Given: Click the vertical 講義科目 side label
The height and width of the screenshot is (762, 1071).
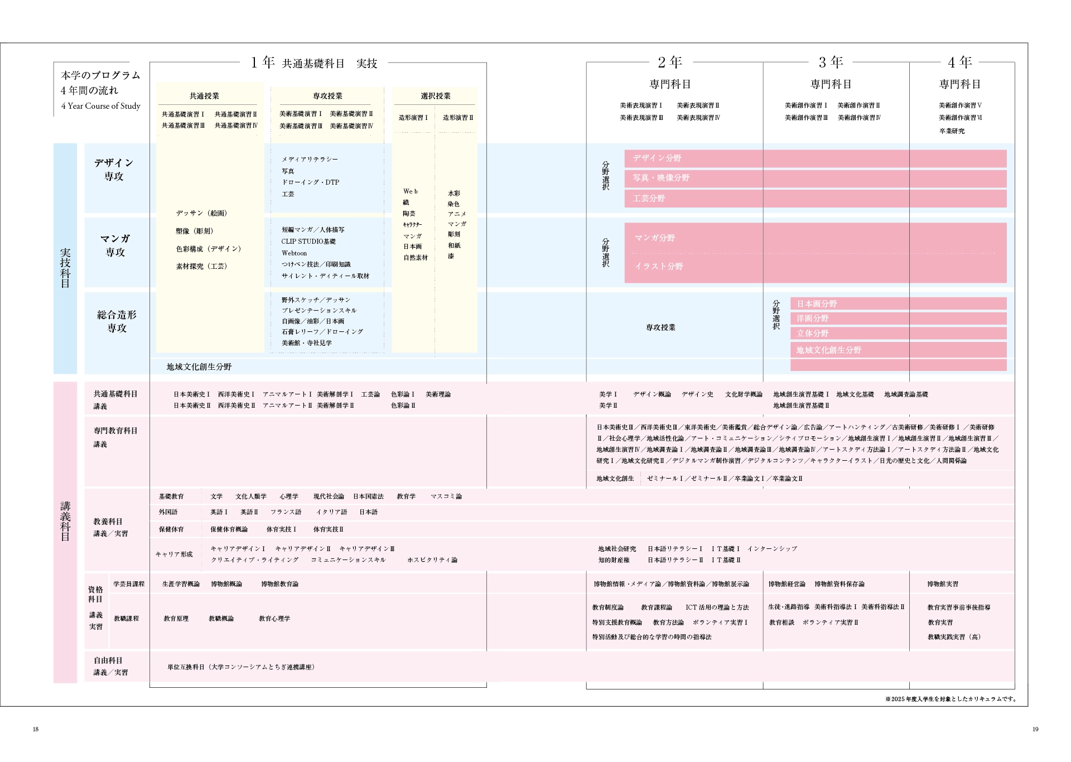Looking at the screenshot, I should [65, 521].
